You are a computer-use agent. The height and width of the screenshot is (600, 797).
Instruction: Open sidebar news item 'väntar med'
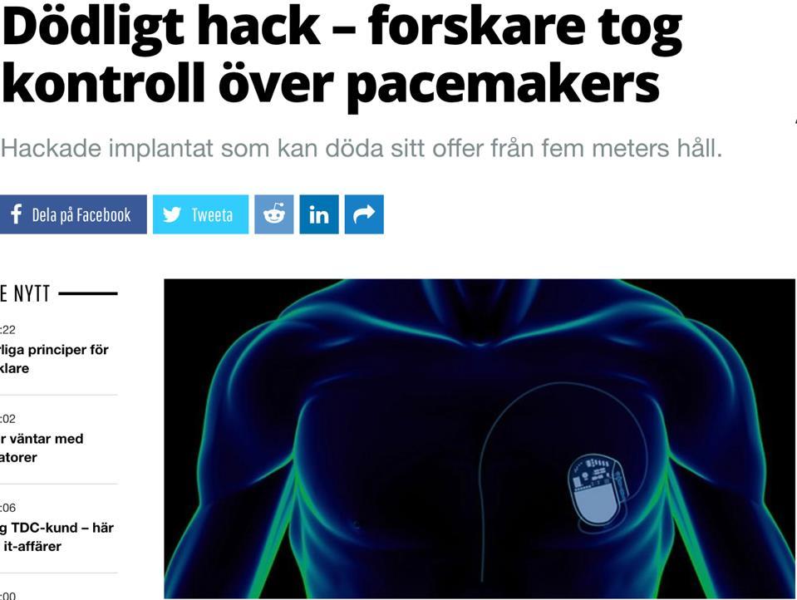tap(47, 439)
